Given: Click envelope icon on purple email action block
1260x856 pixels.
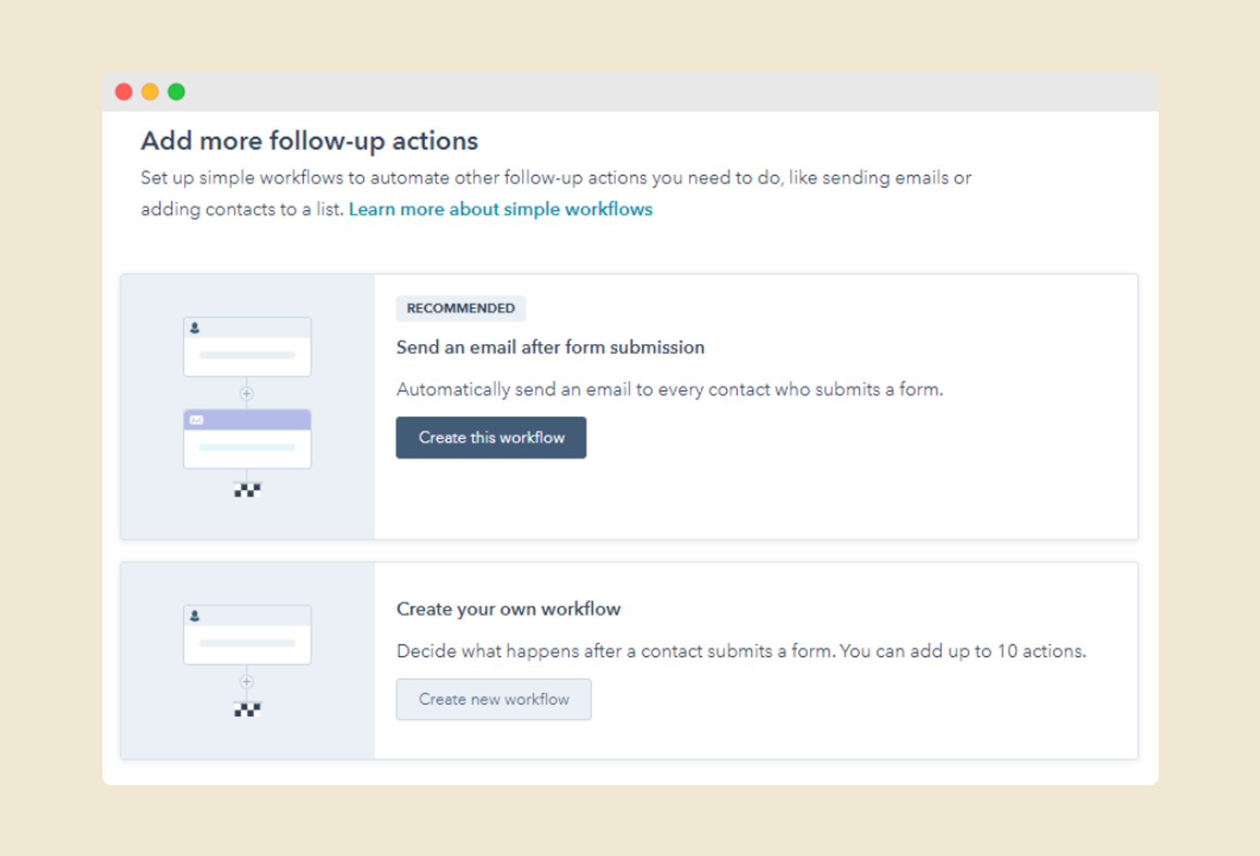Looking at the screenshot, I should (196, 420).
